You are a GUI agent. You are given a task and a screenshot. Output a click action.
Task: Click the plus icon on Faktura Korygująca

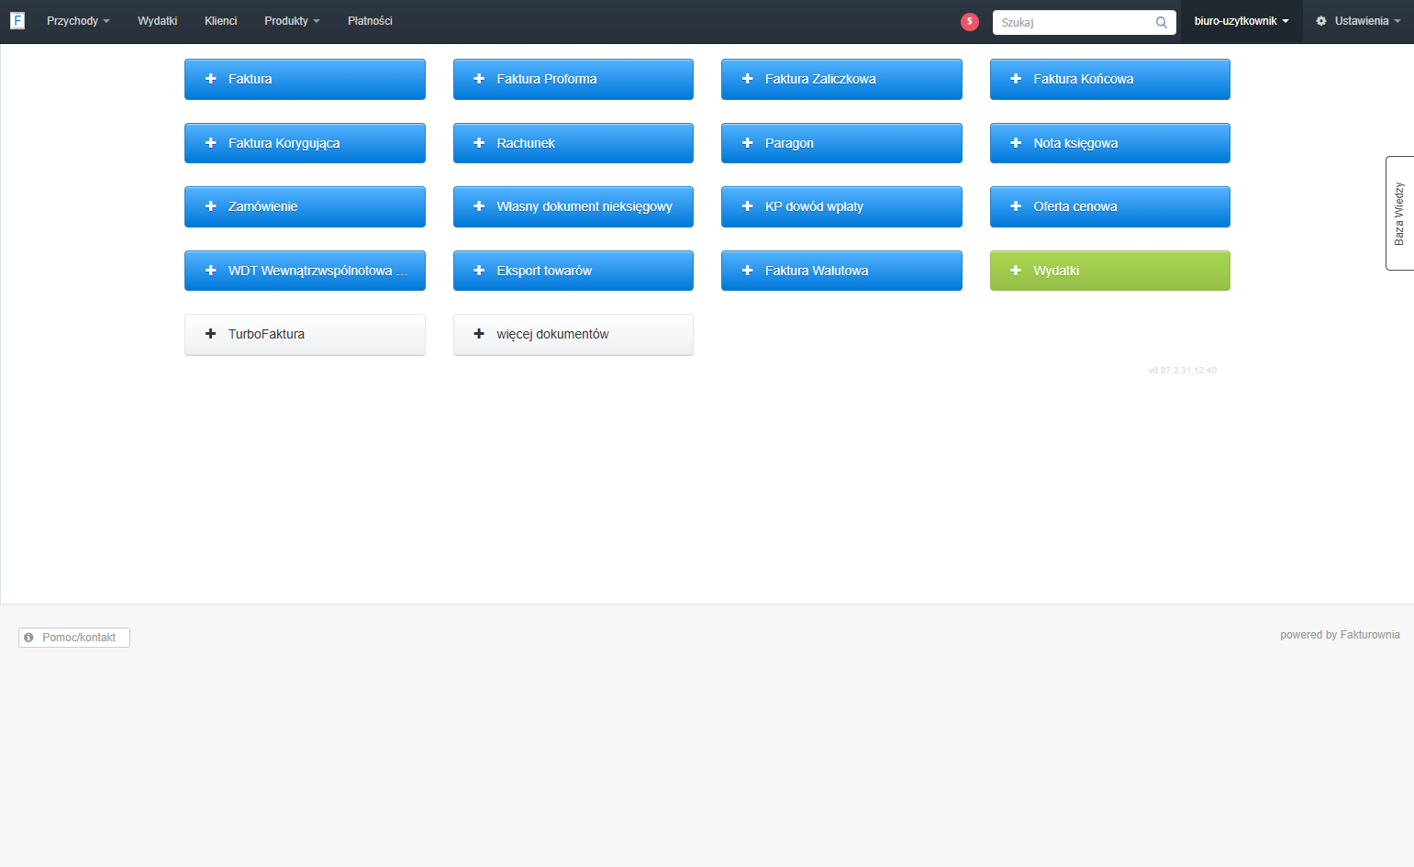[x=210, y=143]
